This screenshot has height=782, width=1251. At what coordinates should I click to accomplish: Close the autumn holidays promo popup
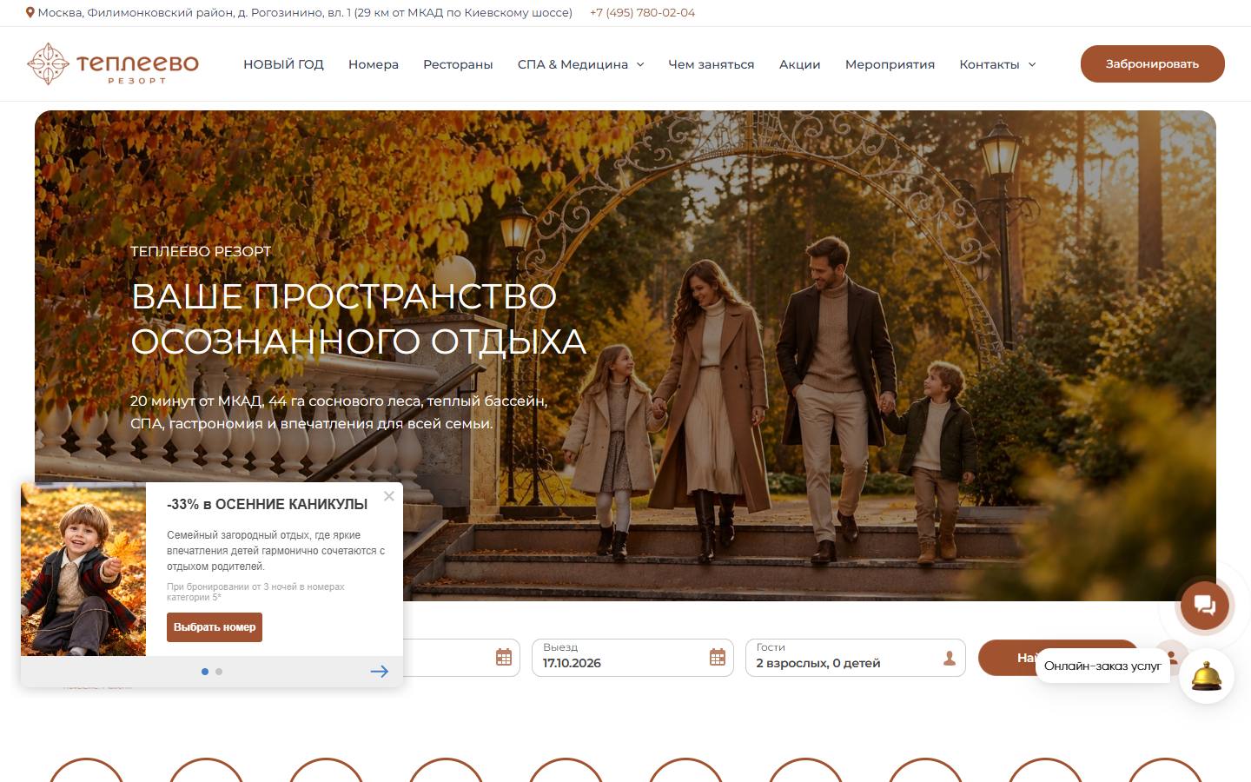click(389, 496)
